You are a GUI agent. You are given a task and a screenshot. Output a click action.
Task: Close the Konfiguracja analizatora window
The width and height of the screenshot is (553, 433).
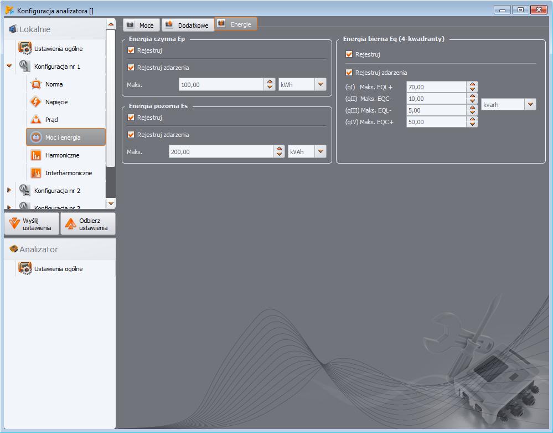(539, 10)
